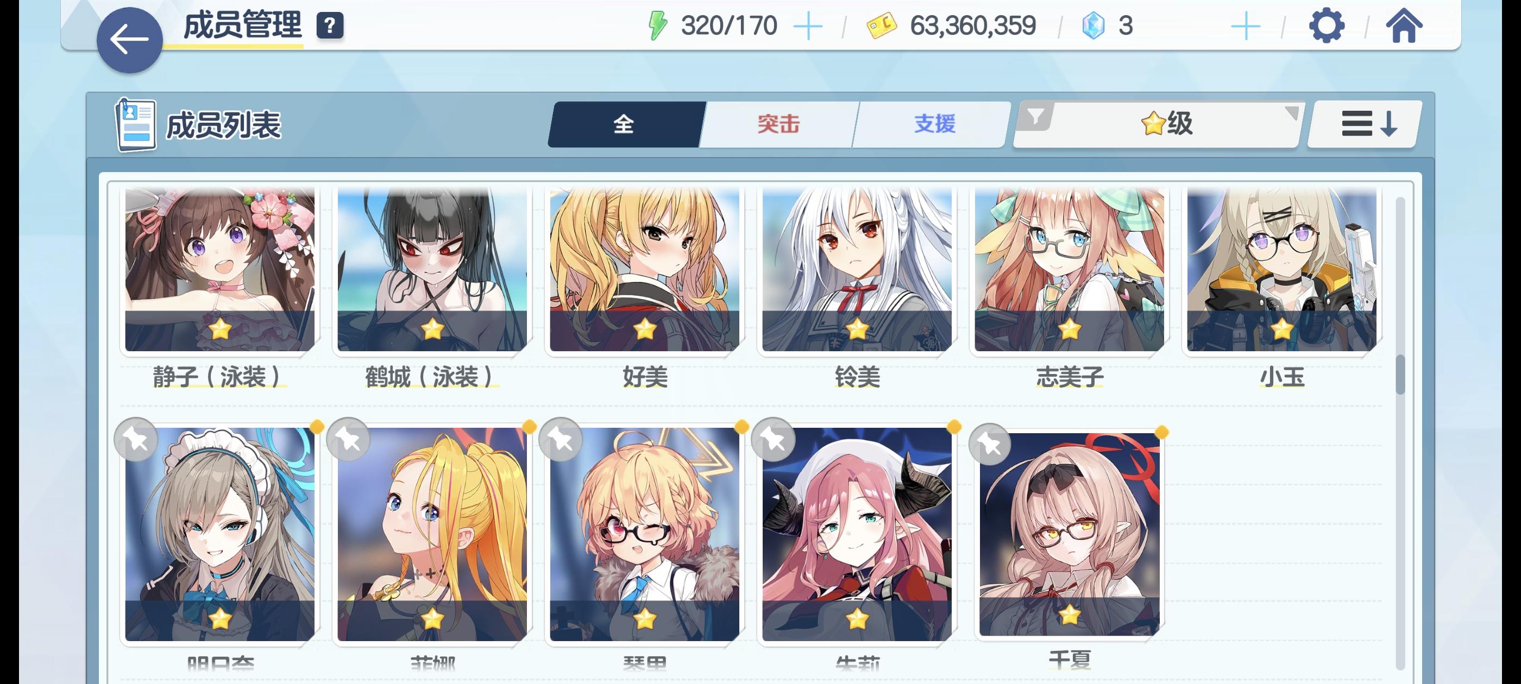Toggle descending sort order button

click(x=1366, y=124)
